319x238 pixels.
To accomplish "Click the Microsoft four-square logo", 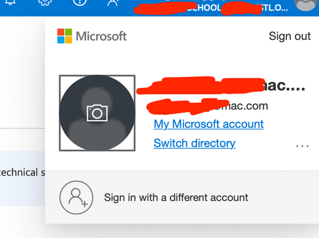I will [64, 36].
